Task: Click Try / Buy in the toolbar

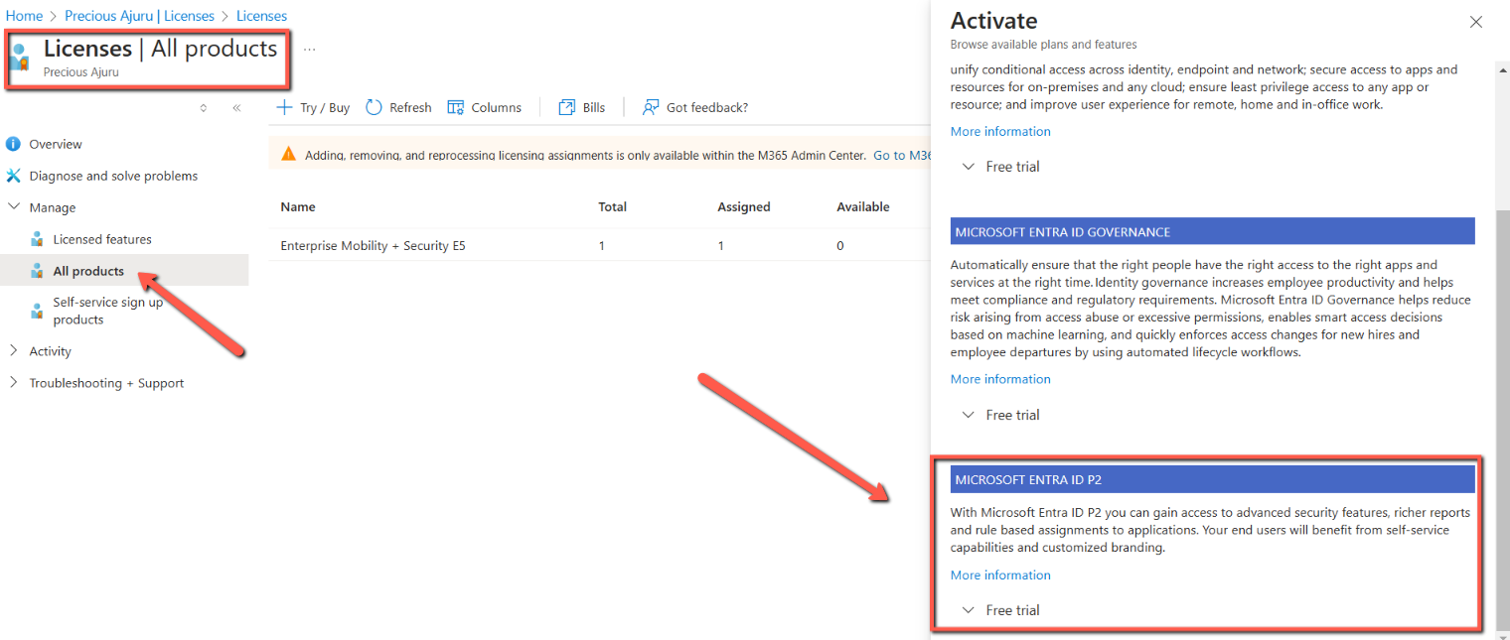Action: coord(313,107)
